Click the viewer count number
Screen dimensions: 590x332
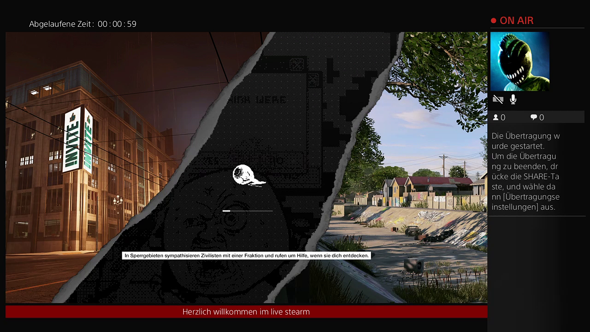[x=503, y=118]
